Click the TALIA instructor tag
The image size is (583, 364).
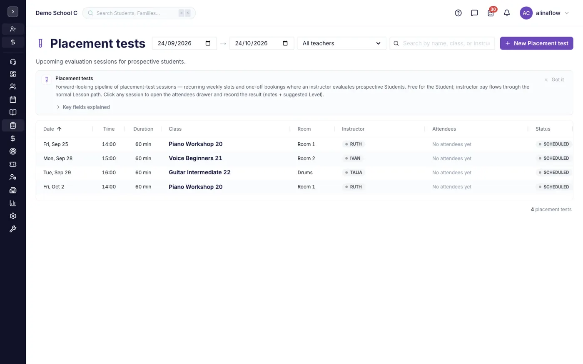(x=354, y=172)
